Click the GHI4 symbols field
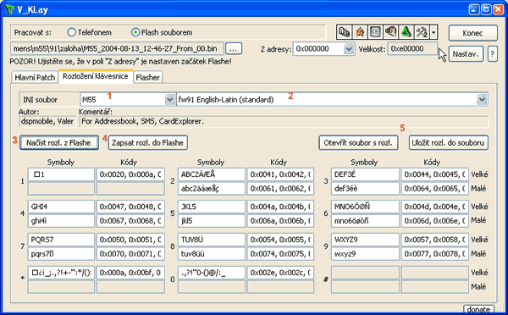Viewport: 508px width, 315px height. (61, 207)
